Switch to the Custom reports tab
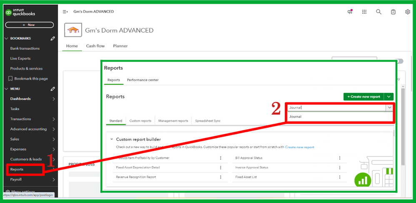Image resolution: width=416 pixels, height=203 pixels. pyautogui.click(x=140, y=121)
